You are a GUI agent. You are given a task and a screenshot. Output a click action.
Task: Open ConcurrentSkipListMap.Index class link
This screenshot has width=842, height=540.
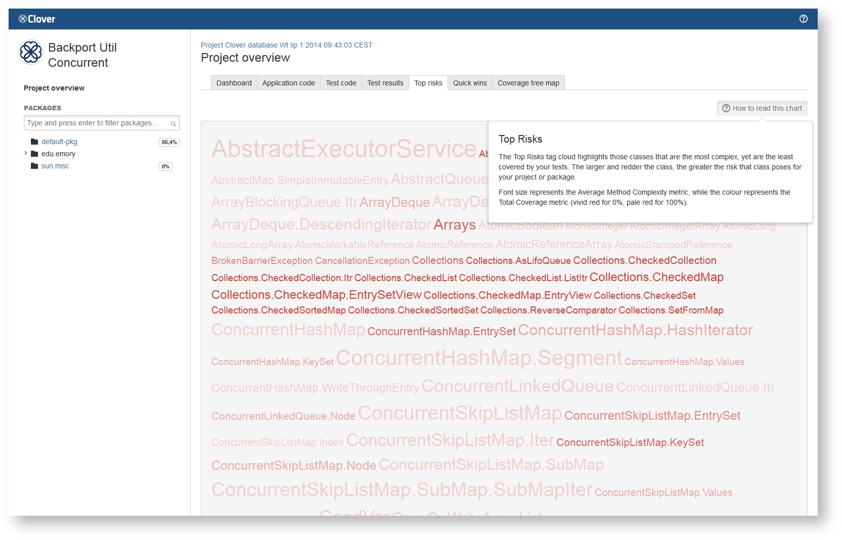coord(278,442)
